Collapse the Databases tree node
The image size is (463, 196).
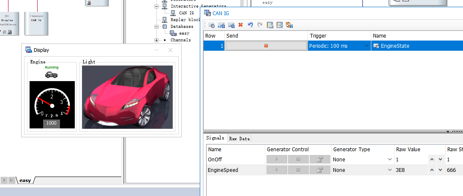156,27
